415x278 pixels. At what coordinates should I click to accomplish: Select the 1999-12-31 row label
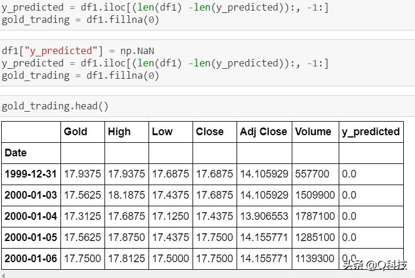[x=30, y=174]
